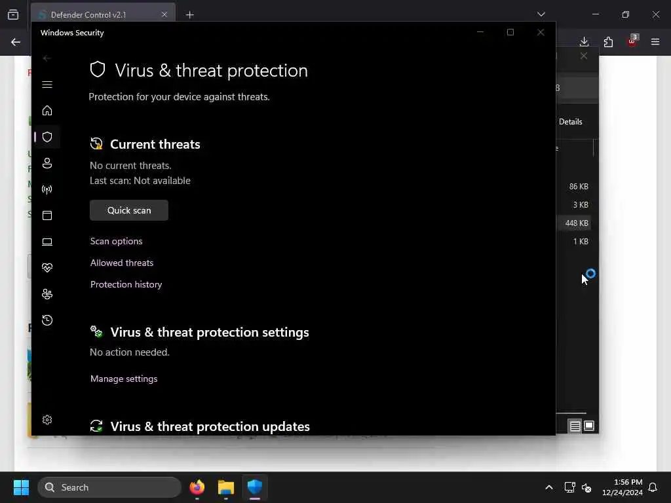Open Protection history link

[x=126, y=284]
